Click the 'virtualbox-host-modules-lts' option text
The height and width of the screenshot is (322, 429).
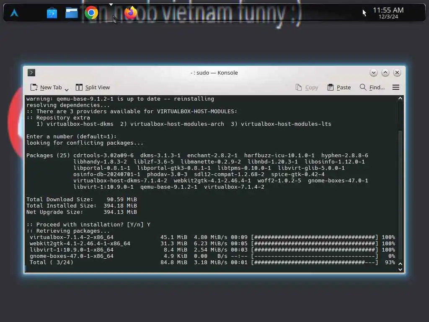[x=286, y=124]
